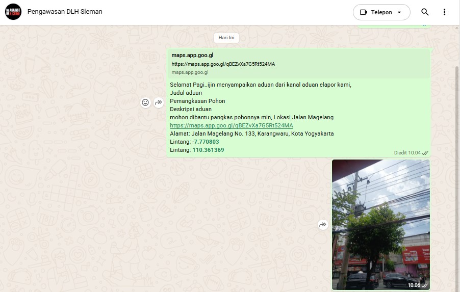Open the three-dot chat menu

(x=444, y=12)
